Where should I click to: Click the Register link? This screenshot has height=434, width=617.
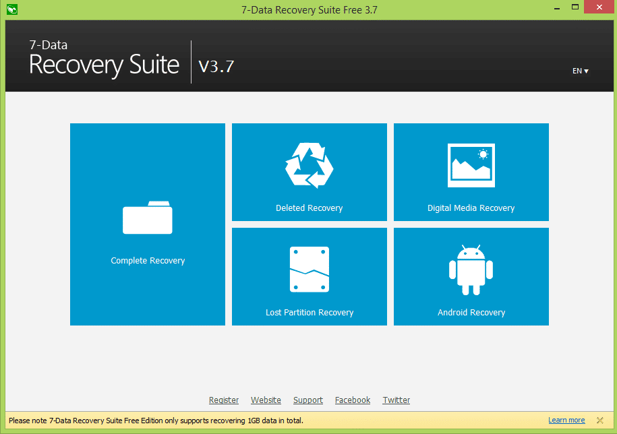(x=223, y=400)
